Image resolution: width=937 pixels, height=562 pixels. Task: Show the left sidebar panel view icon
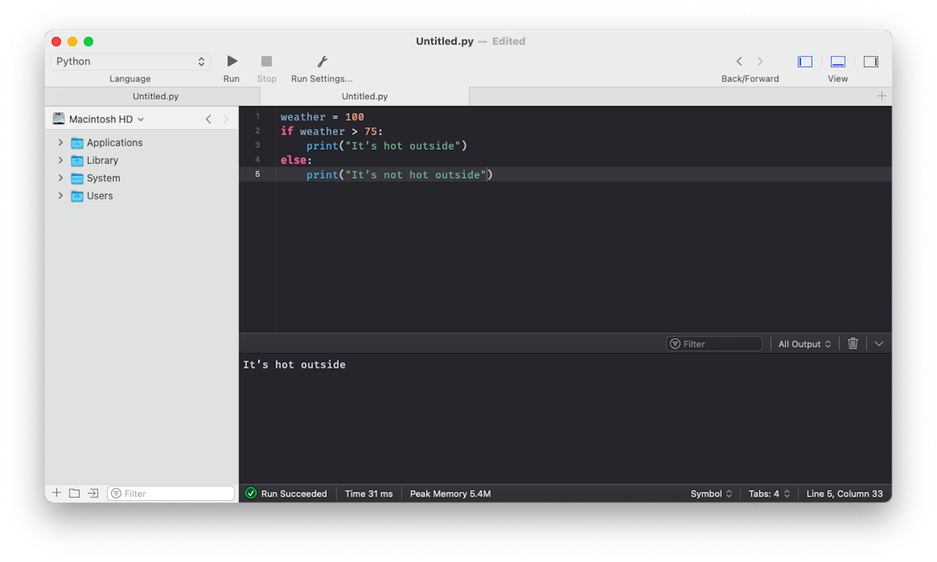805,61
